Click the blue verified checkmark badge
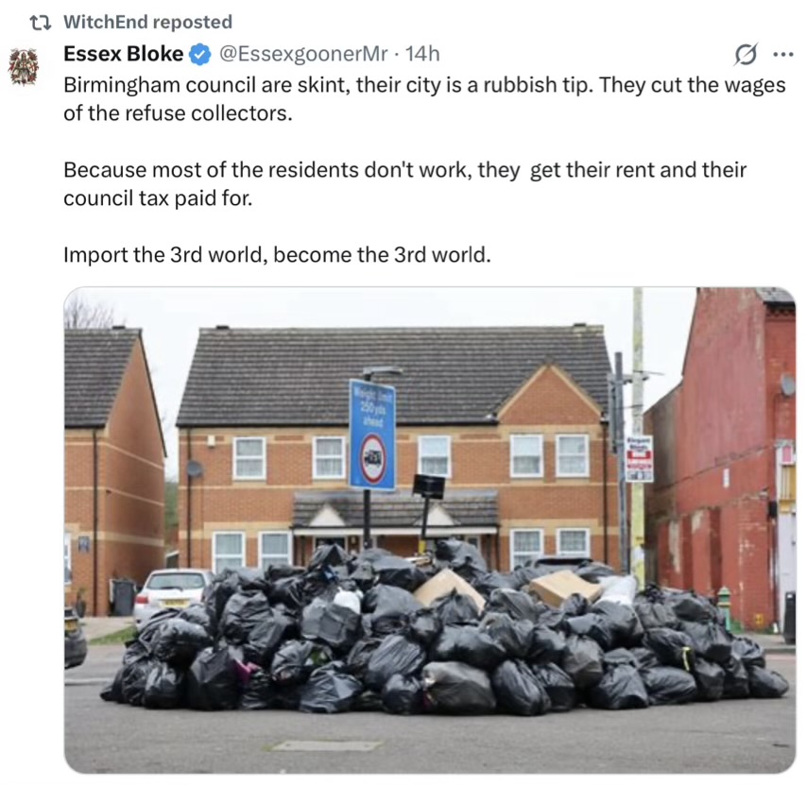The height and width of the screenshot is (785, 807). (200, 54)
